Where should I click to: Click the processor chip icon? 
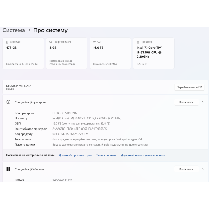click(138, 42)
